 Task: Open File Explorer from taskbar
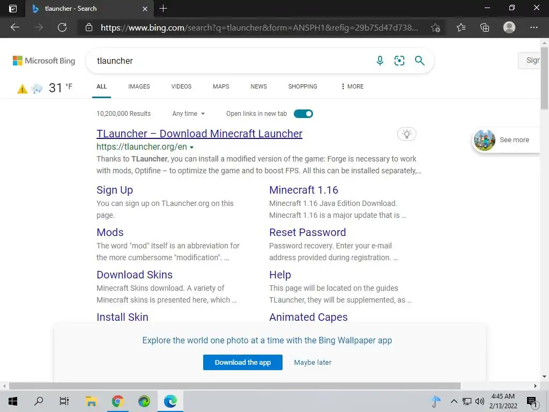pyautogui.click(x=91, y=401)
